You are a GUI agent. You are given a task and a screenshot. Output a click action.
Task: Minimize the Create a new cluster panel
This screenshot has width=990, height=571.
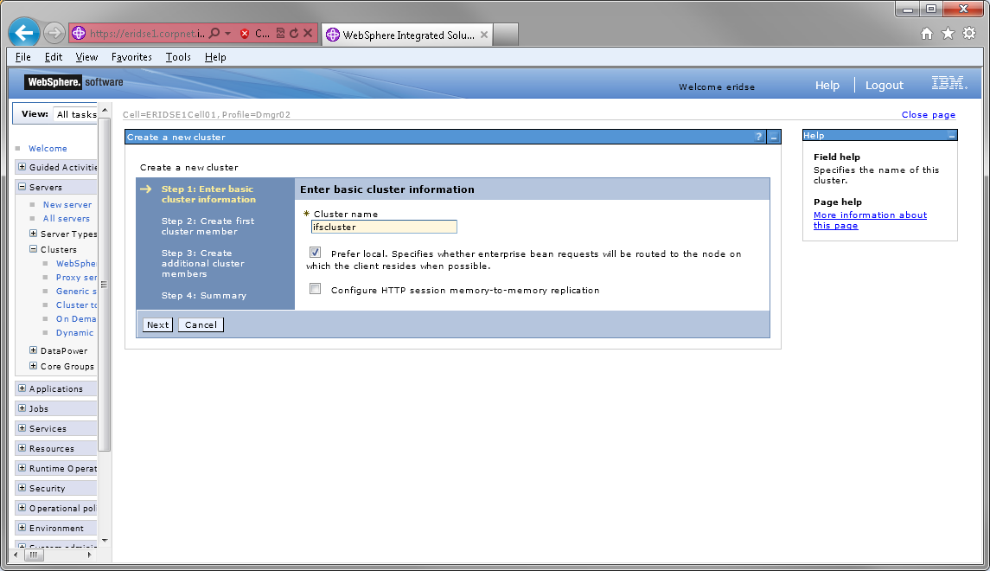point(774,137)
